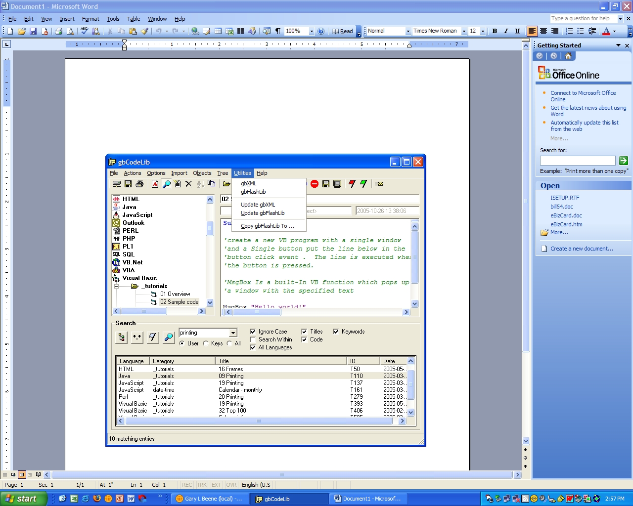Select the User radio button

point(182,343)
